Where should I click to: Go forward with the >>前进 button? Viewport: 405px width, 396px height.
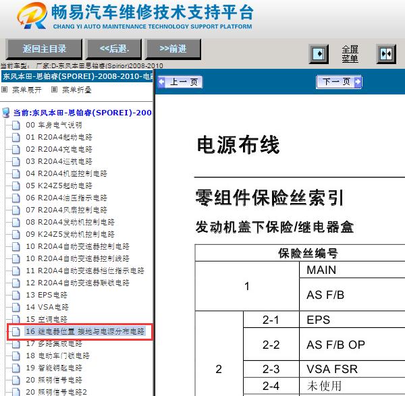point(173,49)
